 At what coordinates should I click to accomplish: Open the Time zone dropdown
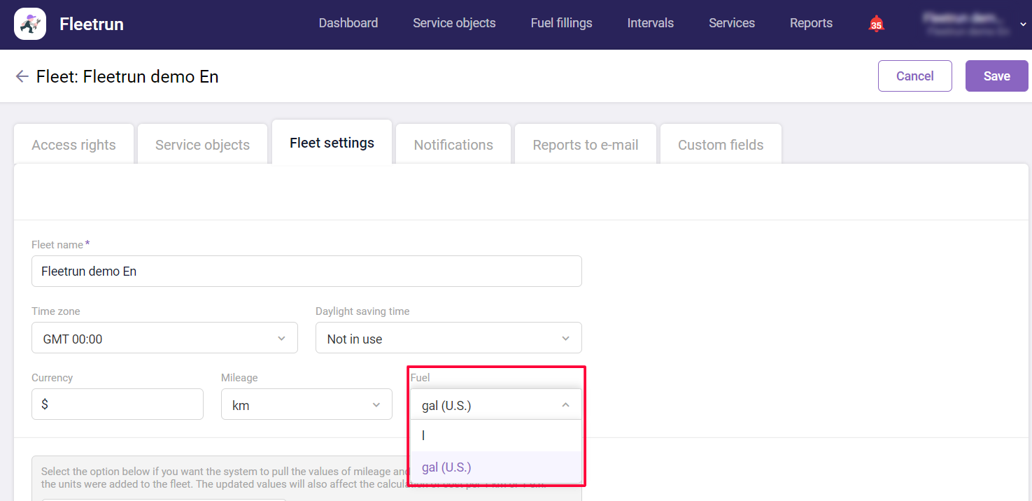click(x=165, y=338)
